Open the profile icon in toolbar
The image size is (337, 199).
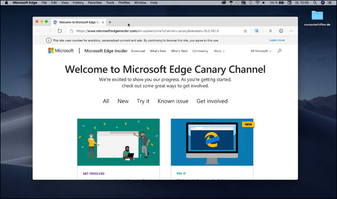270,31
